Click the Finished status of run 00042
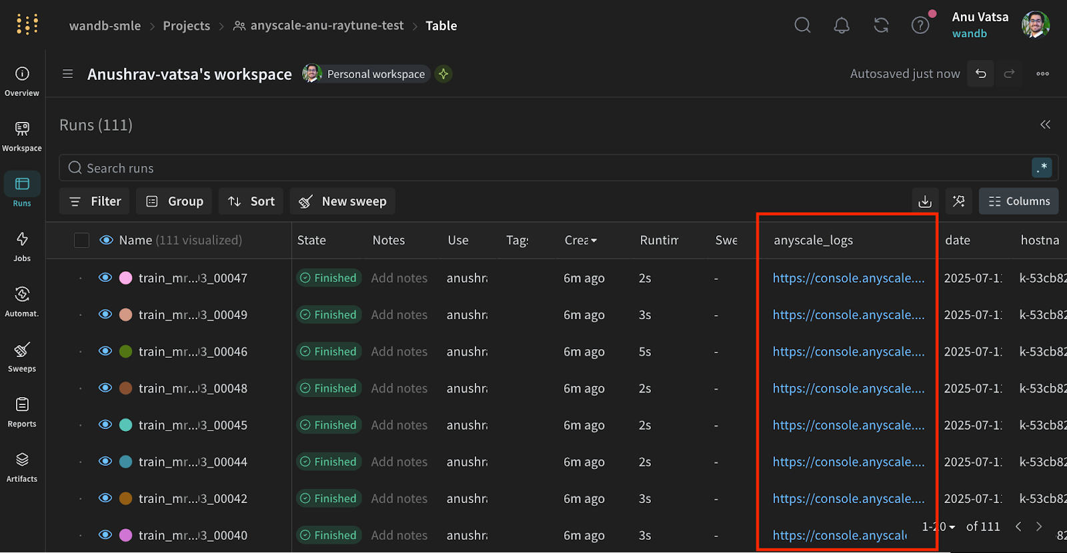The height and width of the screenshot is (553, 1067). click(329, 498)
